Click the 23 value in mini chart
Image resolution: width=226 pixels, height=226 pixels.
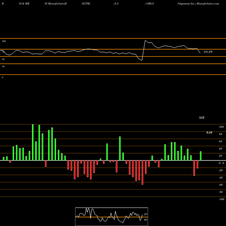click(146, 214)
